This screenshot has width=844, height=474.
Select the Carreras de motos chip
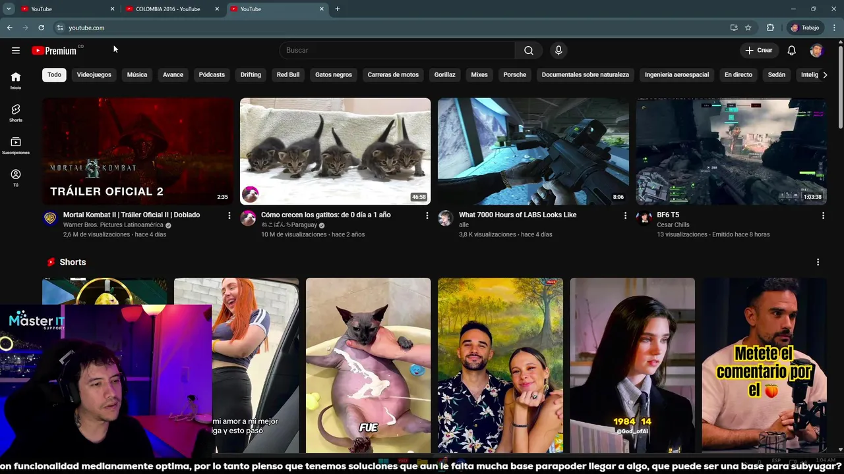click(393, 74)
